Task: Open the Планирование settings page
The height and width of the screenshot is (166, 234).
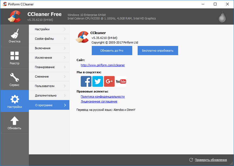Action: 49,67
